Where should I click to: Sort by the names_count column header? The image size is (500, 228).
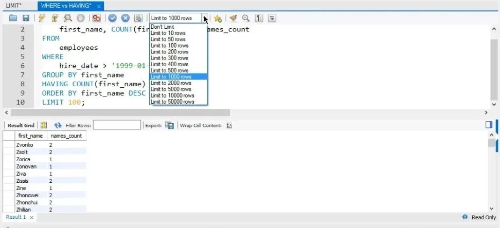[x=66, y=136]
